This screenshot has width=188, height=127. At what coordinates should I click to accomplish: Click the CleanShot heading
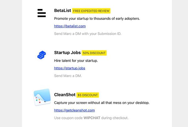click(65, 94)
